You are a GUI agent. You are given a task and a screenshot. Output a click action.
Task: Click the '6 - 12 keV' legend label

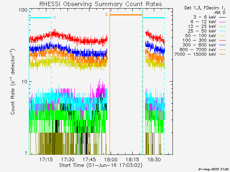coord(203,22)
